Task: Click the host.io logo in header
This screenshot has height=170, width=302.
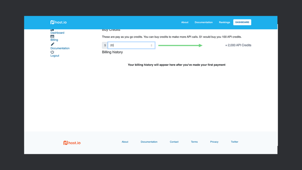Action: [58, 22]
